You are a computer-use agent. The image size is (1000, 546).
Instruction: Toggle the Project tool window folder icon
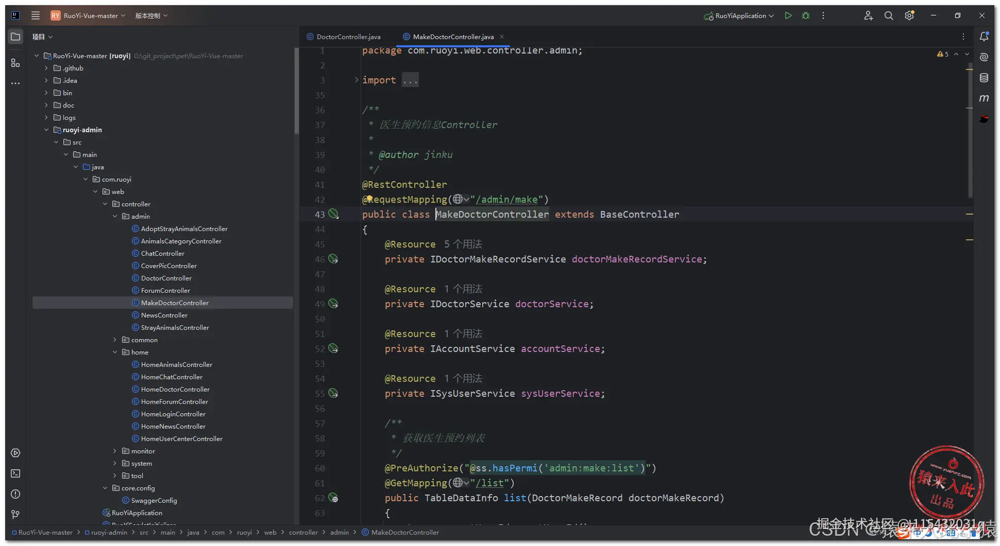(x=15, y=37)
